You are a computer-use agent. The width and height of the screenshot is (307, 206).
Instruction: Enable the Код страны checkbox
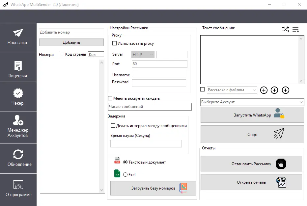(62, 54)
